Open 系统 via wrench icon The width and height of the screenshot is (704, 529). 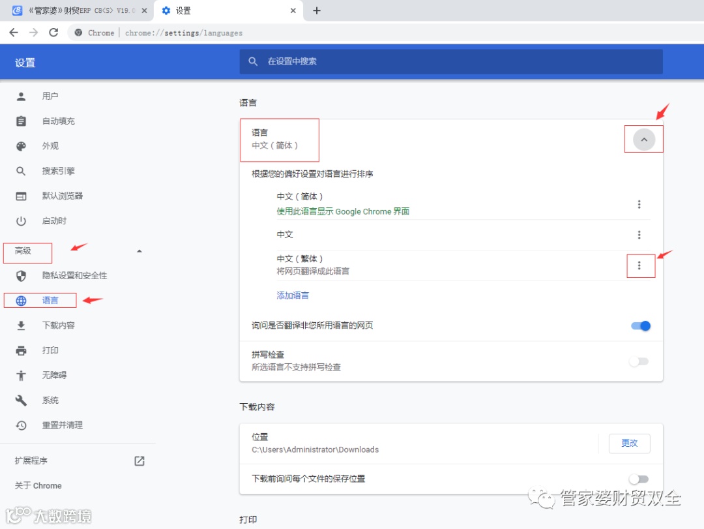[21, 400]
